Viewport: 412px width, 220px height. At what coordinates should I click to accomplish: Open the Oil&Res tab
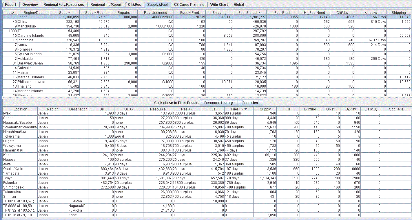point(135,5)
